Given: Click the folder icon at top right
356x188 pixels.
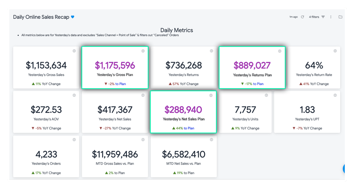Looking at the screenshot, I should coord(340,17).
